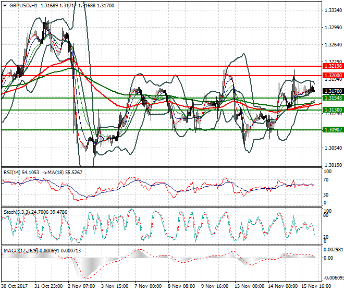Click the 1.33340 price scale value

333,10
